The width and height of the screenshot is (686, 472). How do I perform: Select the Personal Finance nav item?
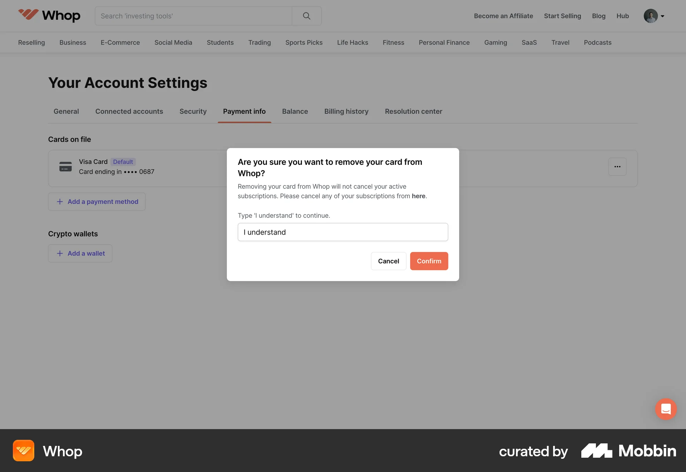point(444,42)
